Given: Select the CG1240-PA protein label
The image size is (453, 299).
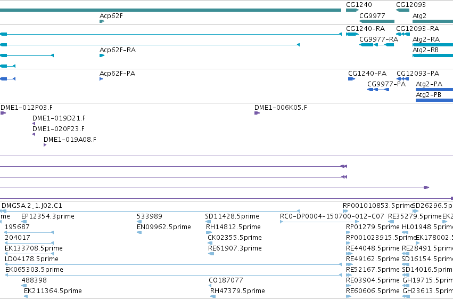Looking at the screenshot, I should click(x=367, y=74).
